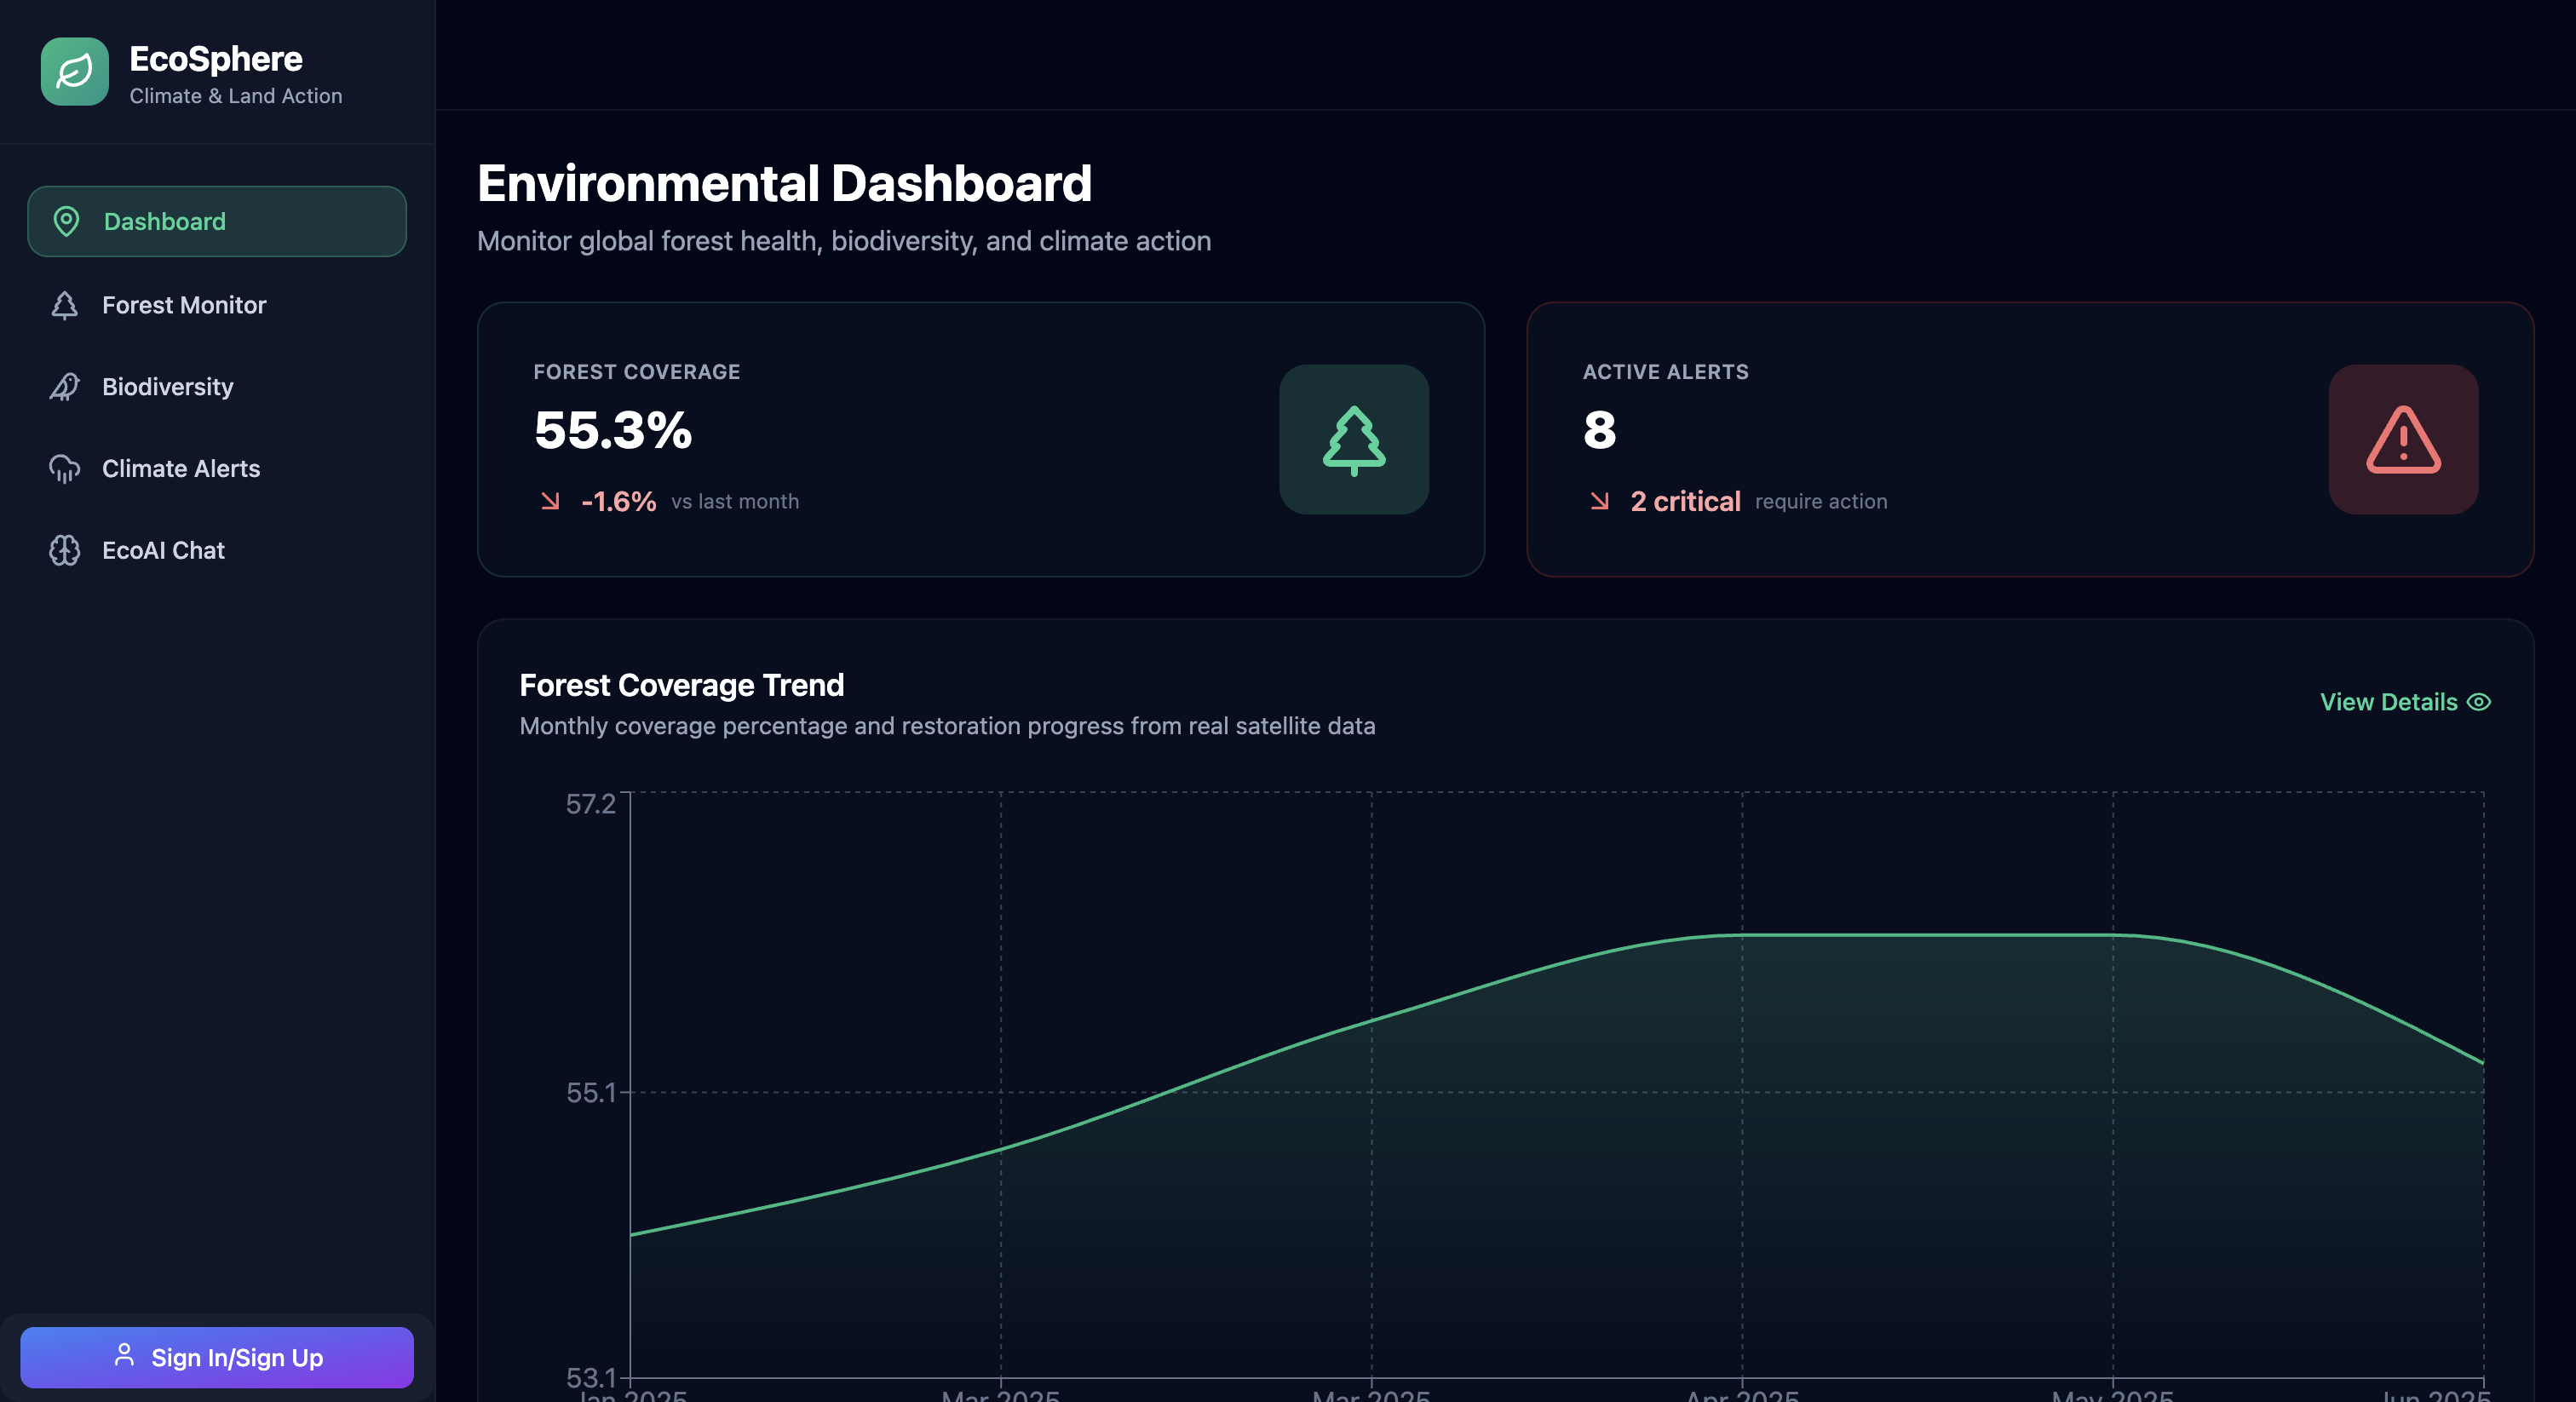Screen dimensions: 2576x1402
Task: Click the green pine tree icon tile
Action: pos(1353,440)
